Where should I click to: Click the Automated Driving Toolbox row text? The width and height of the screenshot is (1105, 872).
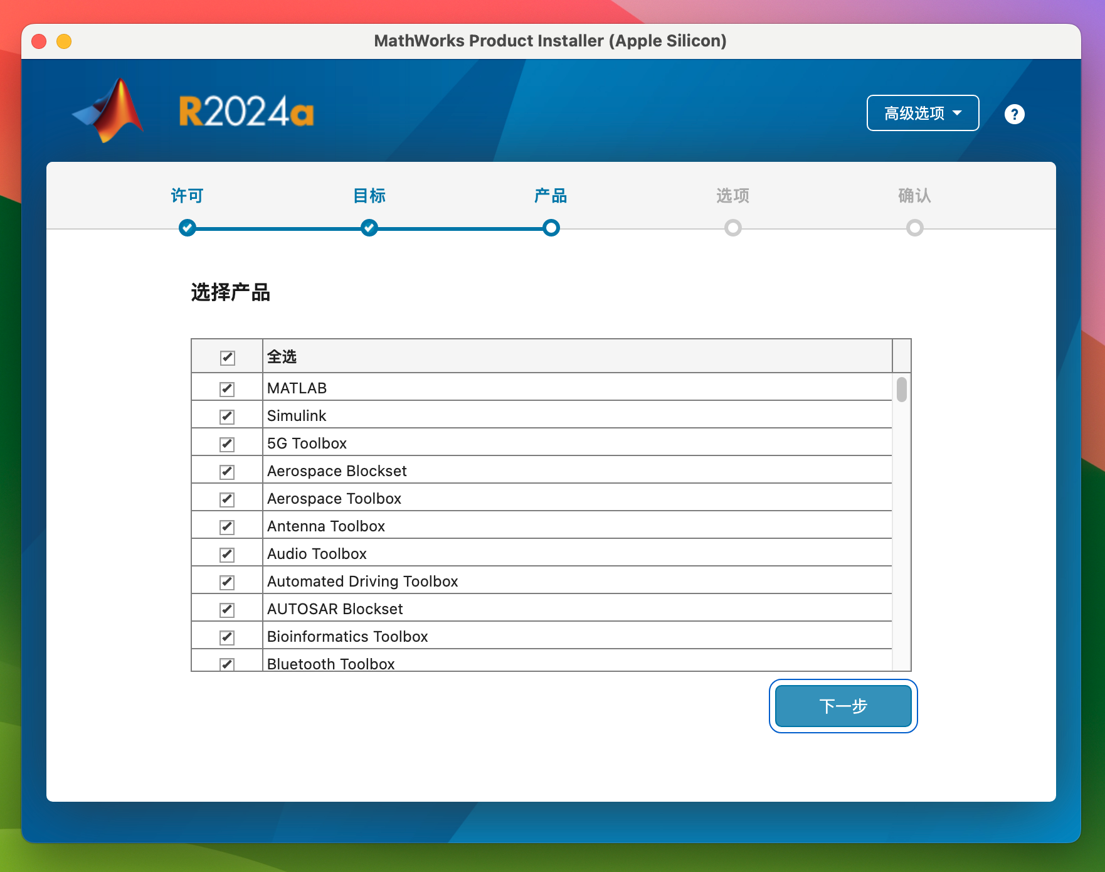click(362, 582)
